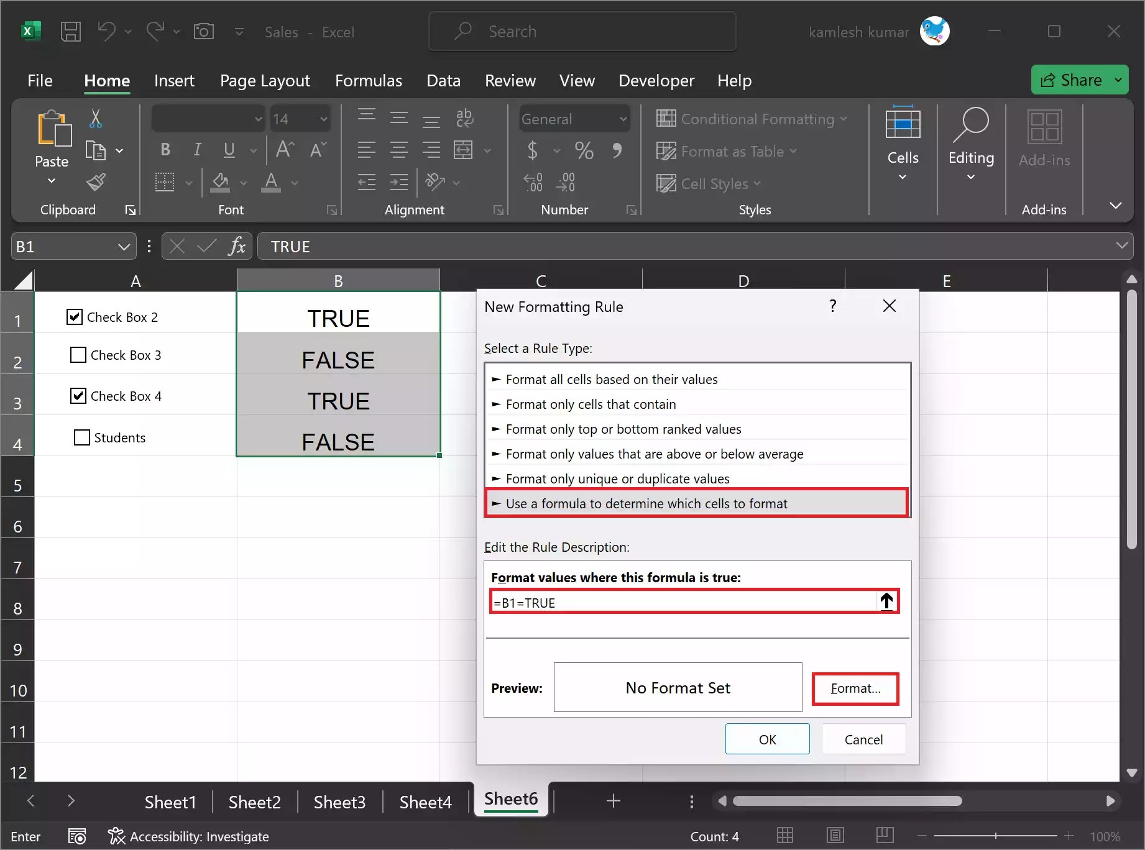Toggle the Students checkbox
The image size is (1145, 850).
click(x=81, y=437)
